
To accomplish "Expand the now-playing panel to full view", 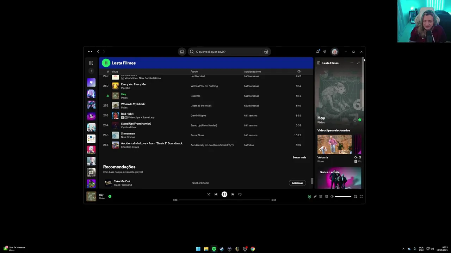I will pos(358,63).
